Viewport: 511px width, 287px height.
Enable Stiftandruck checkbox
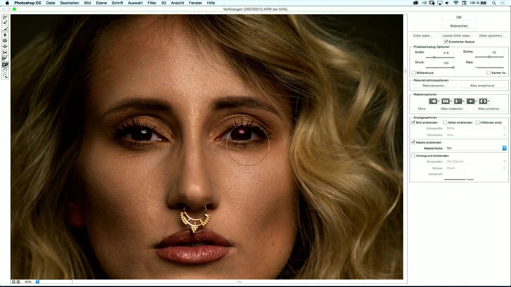coord(414,73)
